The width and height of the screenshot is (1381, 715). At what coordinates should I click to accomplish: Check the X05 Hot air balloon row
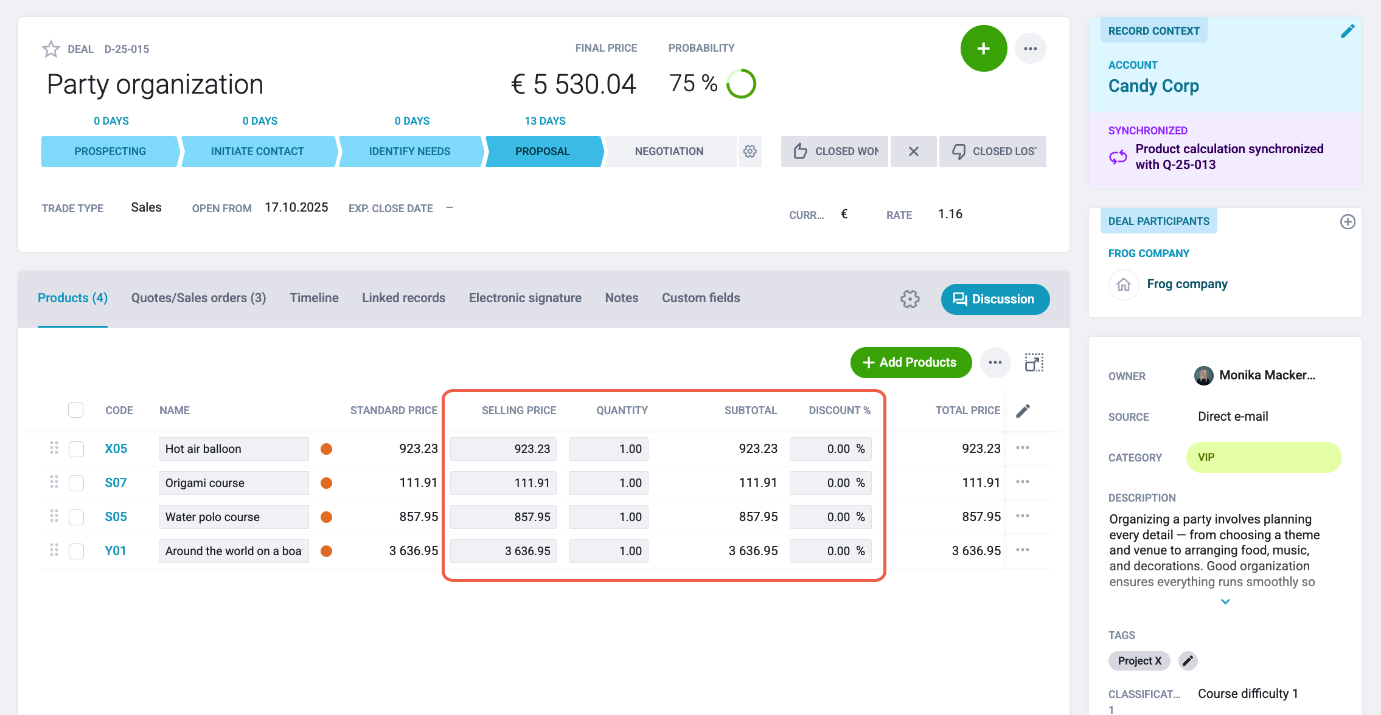coord(76,449)
